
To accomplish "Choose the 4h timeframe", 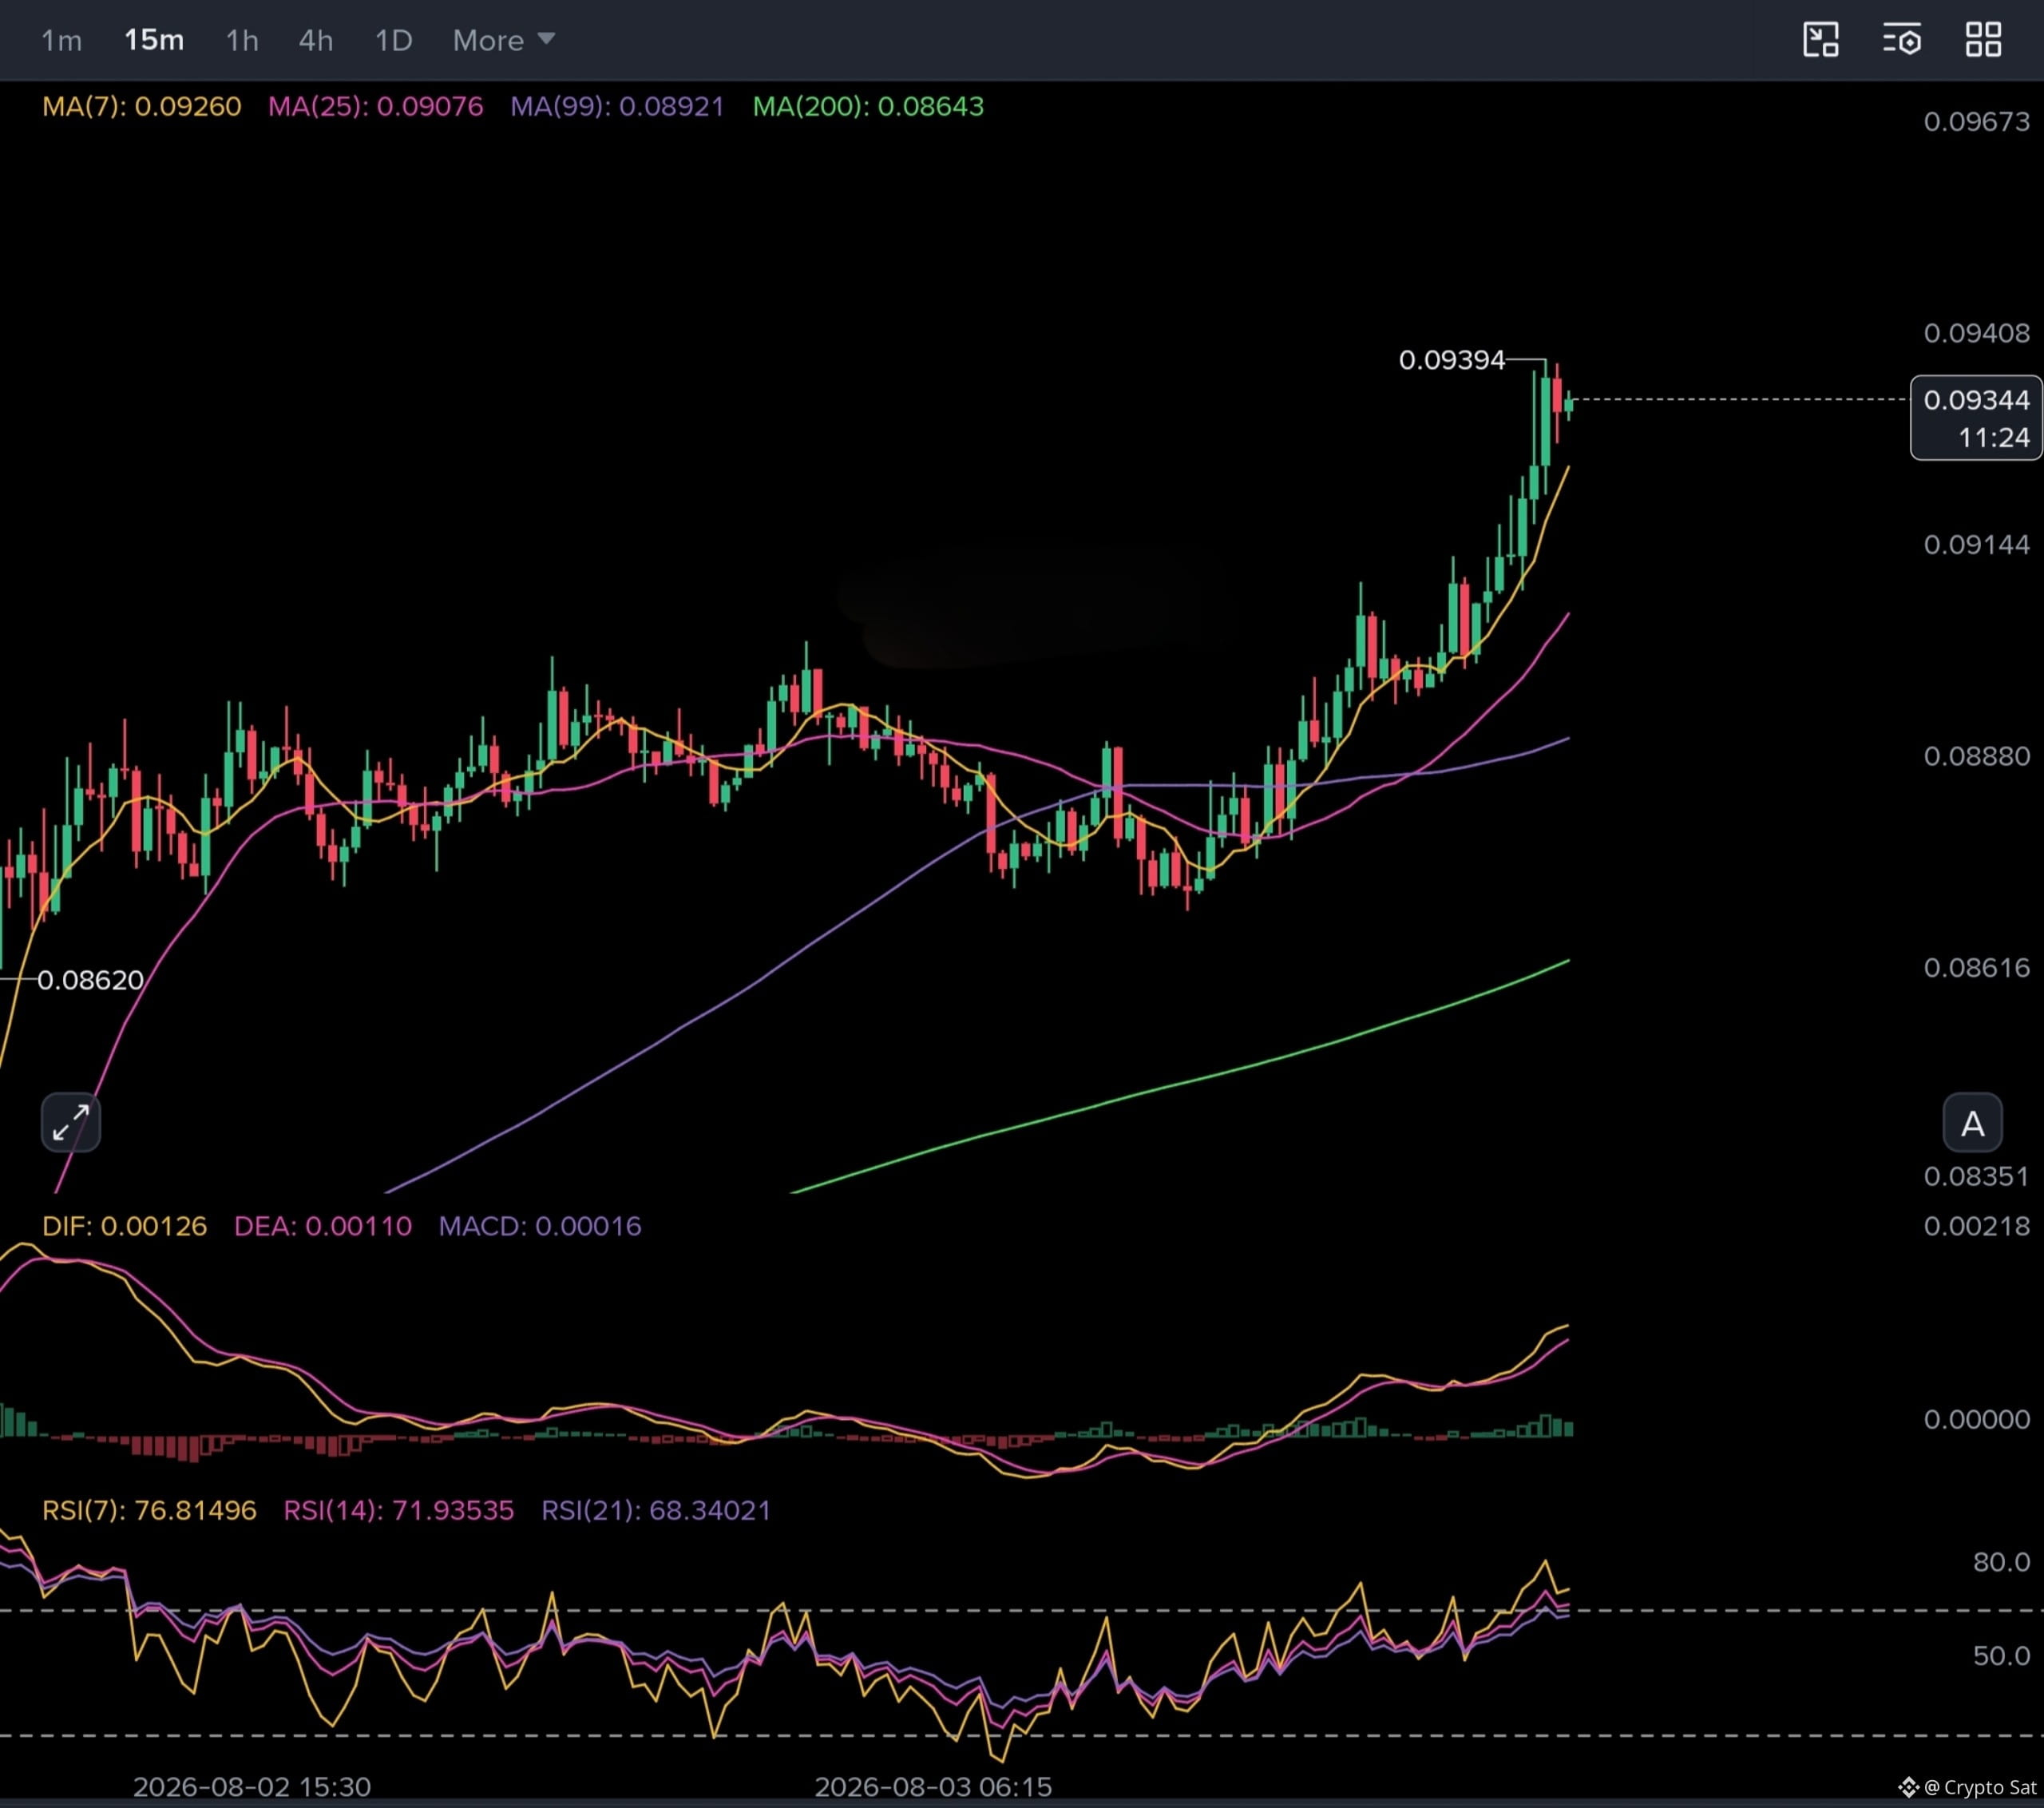I will (x=316, y=40).
